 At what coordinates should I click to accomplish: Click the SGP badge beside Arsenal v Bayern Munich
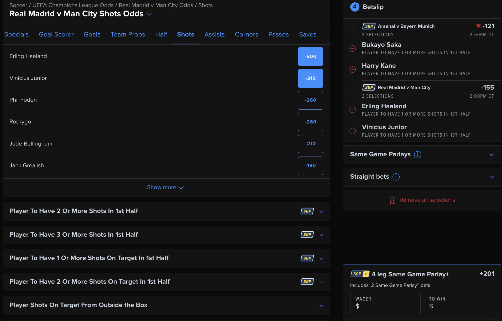(369, 26)
